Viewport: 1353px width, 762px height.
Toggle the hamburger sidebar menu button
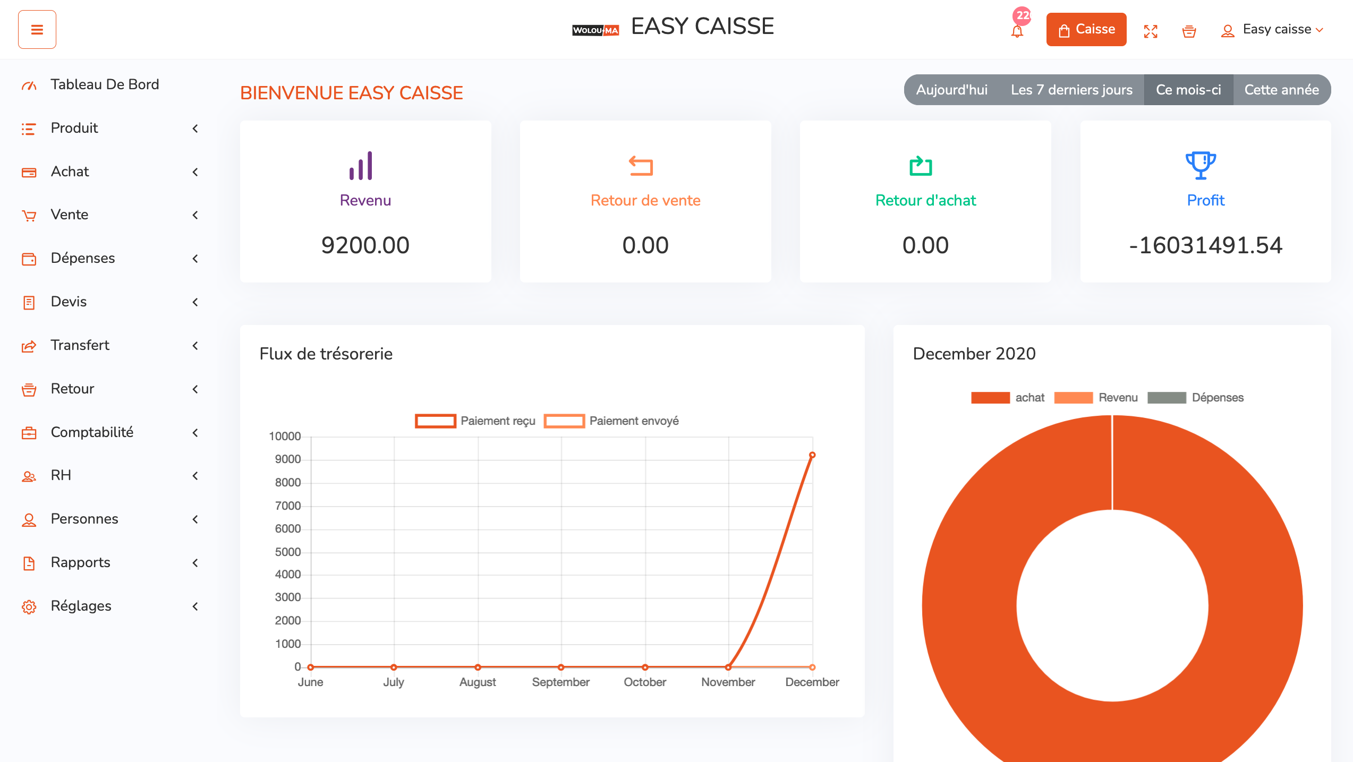tap(37, 30)
